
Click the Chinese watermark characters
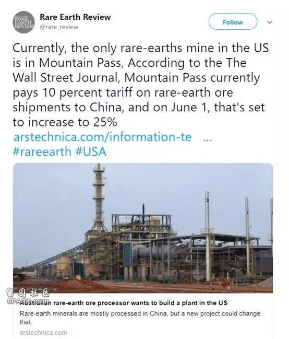(x=28, y=293)
